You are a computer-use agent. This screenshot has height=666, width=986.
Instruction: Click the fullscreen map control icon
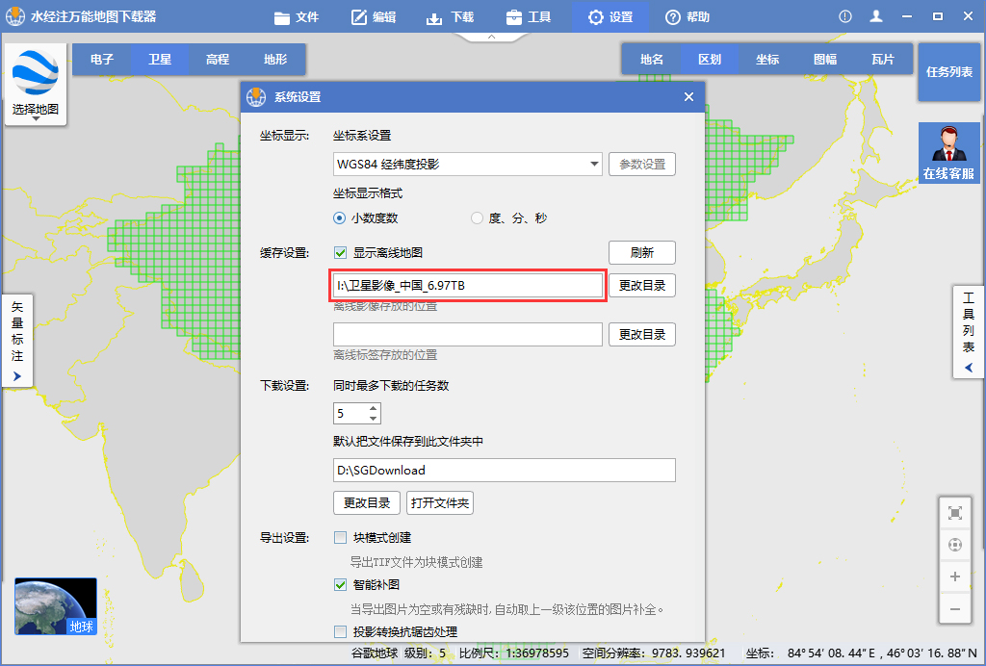[954, 513]
